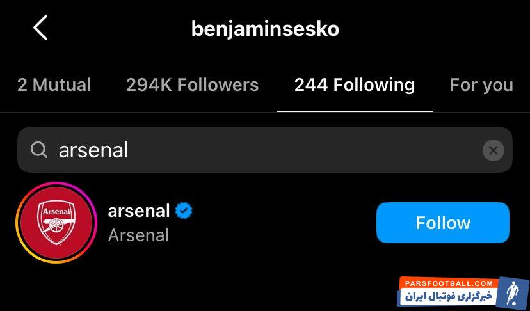Select the 244 Following tab
This screenshot has height=311, width=530.
coord(354,85)
